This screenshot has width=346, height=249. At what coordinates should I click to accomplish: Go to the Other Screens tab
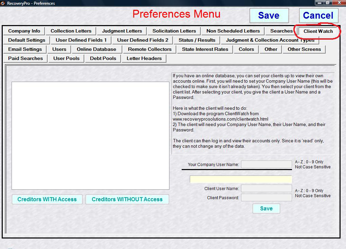coord(304,49)
